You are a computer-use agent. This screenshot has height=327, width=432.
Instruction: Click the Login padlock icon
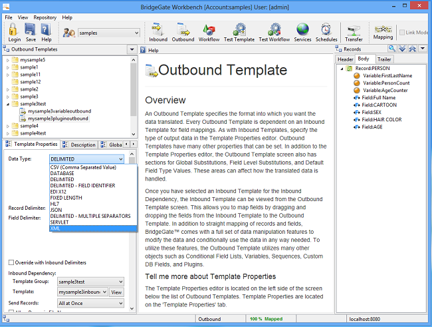pos(13,29)
